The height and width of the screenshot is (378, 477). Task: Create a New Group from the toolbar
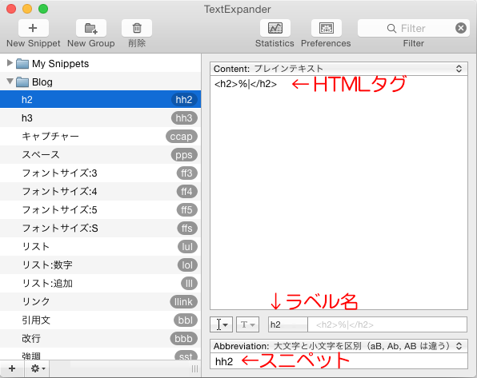91,28
